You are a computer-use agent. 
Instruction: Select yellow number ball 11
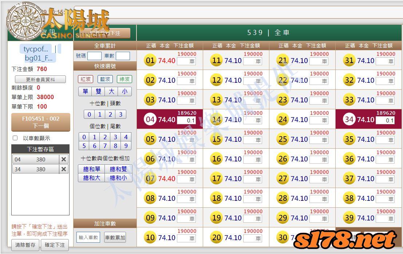pyautogui.click(x=216, y=60)
